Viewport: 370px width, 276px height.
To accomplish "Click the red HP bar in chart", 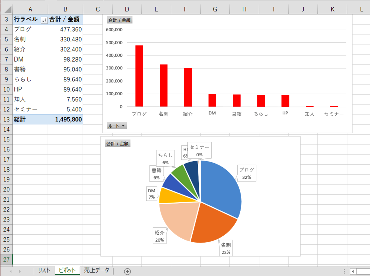I will pyautogui.click(x=285, y=101).
